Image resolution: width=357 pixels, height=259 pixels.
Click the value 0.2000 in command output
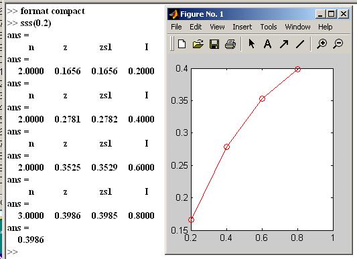click(141, 71)
